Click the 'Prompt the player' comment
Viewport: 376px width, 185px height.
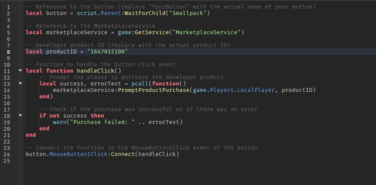click(131, 77)
